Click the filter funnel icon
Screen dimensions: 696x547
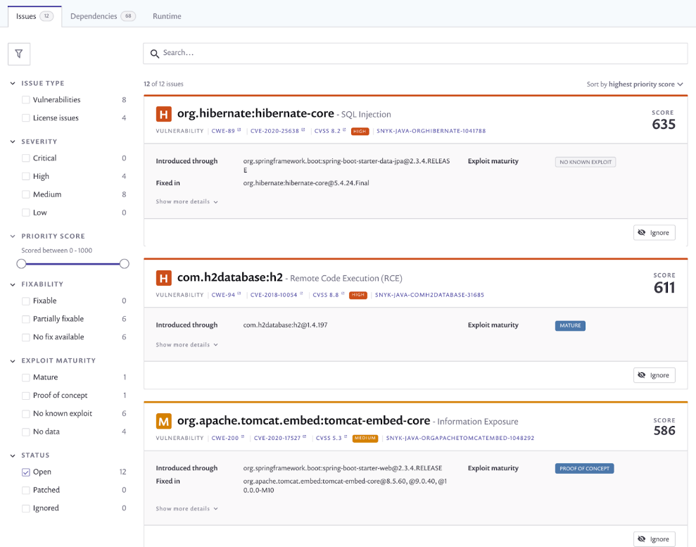pos(19,54)
